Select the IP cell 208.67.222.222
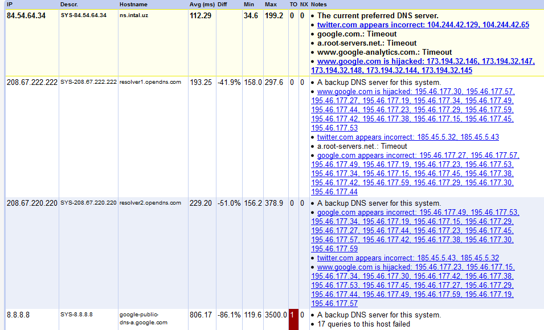 (32, 82)
